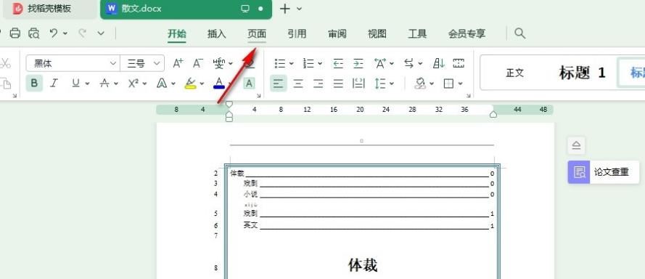The image size is (645, 279).
Task: Click the increase indent icon
Action: 358,63
